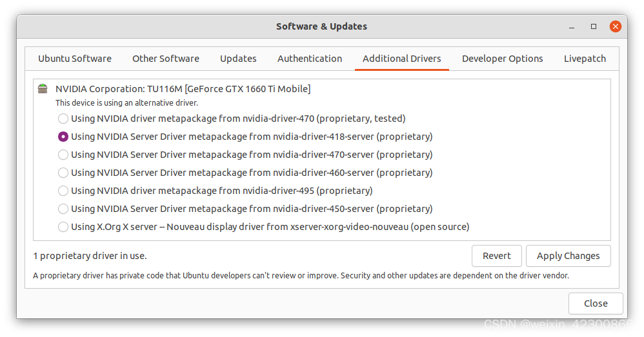Click the NVIDIA graphics card device icon
This screenshot has width=644, height=337.
coord(43,88)
